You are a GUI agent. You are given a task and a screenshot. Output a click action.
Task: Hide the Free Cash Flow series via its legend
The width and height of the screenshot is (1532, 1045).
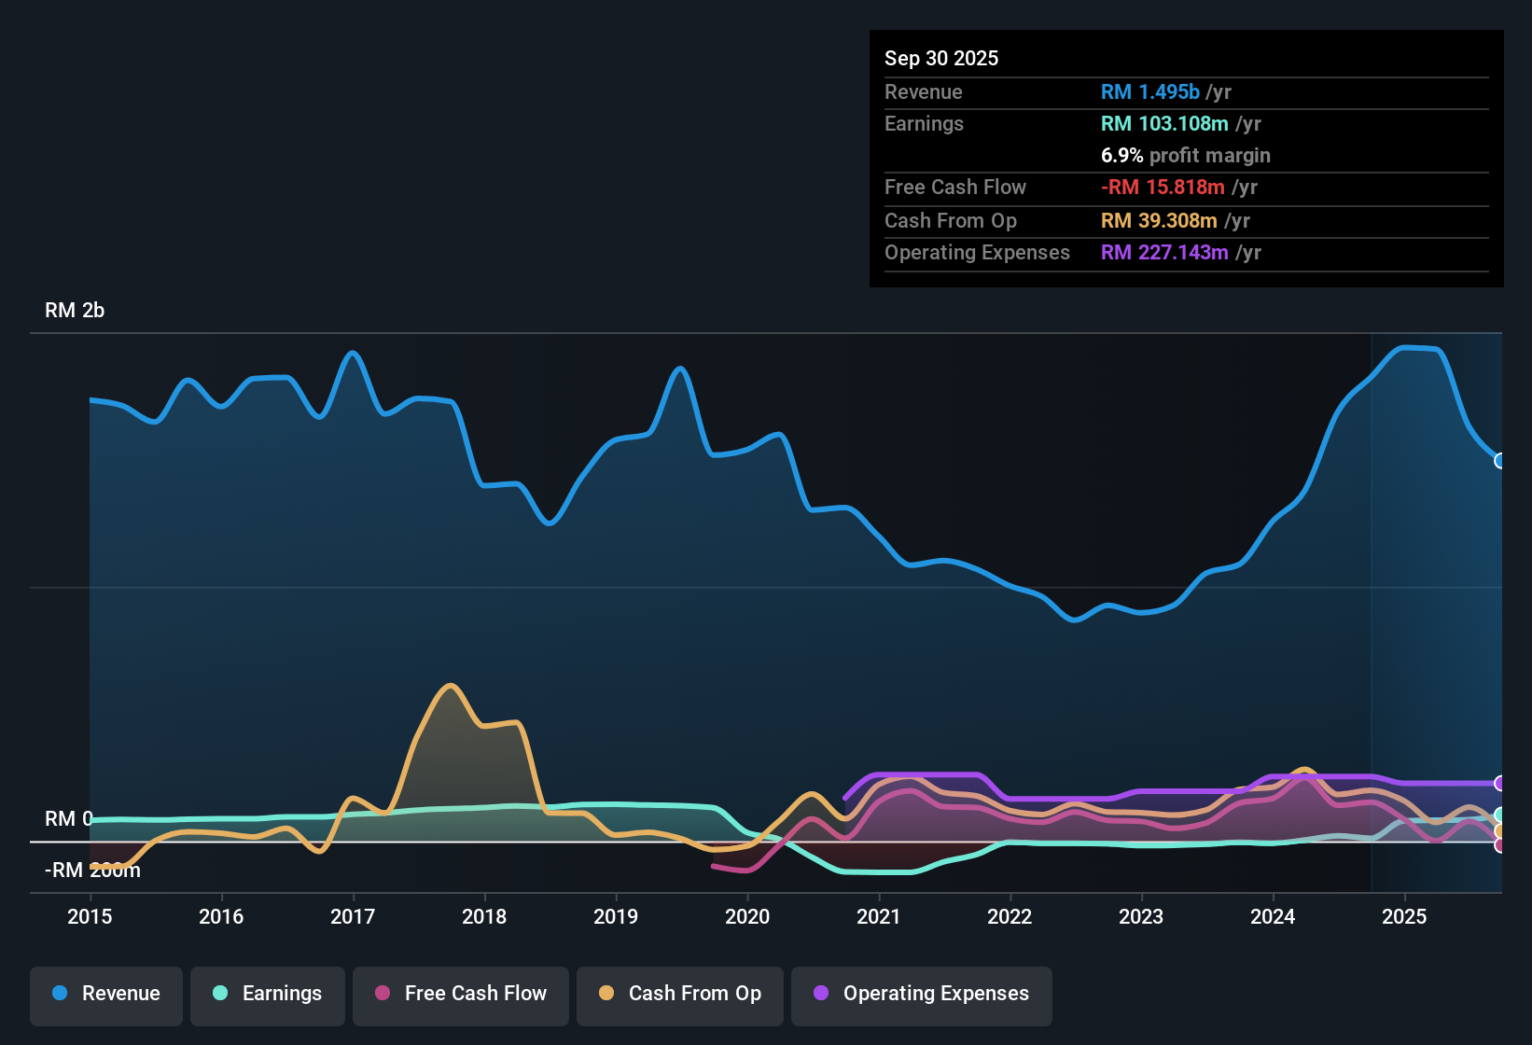pos(460,994)
